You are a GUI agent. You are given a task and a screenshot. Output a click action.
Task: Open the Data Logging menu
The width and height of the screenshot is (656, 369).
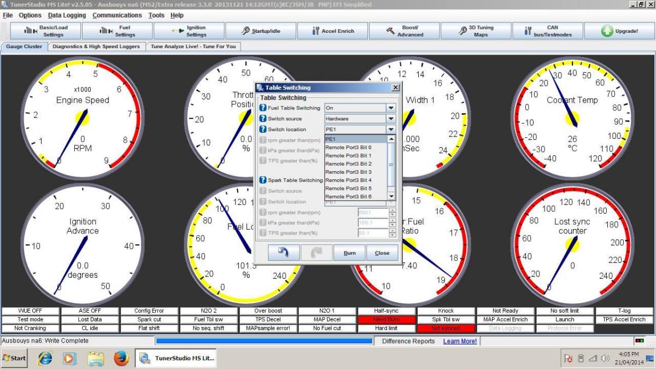pos(67,15)
